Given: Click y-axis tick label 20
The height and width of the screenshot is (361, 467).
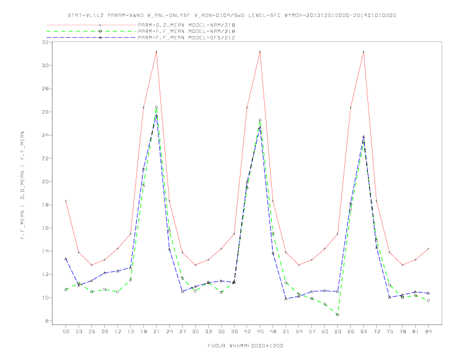Looking at the screenshot, I should coord(45,182).
